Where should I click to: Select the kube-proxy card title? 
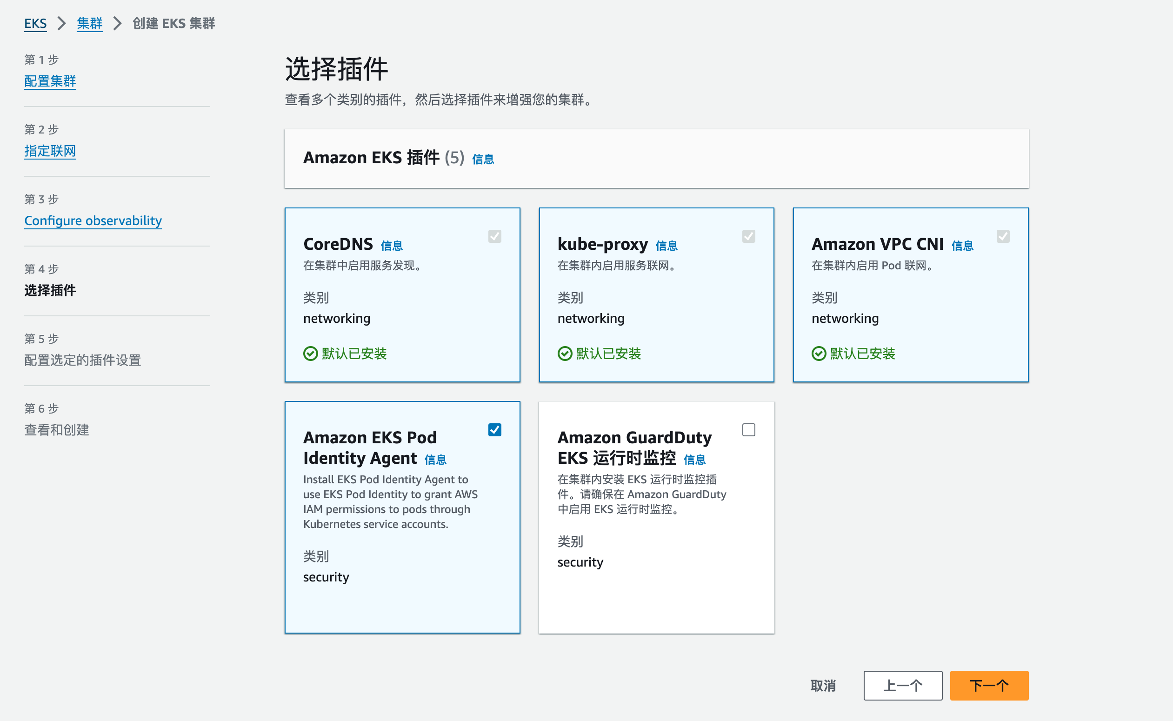point(603,244)
